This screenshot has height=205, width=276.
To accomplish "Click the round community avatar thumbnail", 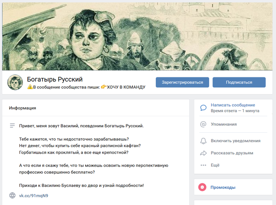I will click(15, 82).
